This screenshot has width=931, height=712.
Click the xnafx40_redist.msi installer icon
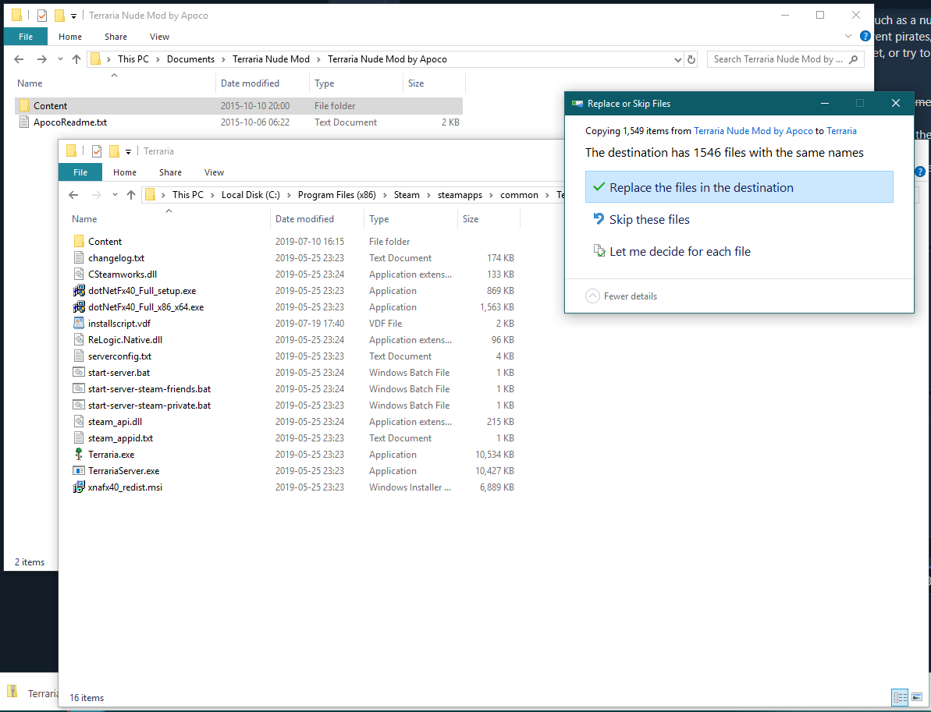pyautogui.click(x=78, y=487)
